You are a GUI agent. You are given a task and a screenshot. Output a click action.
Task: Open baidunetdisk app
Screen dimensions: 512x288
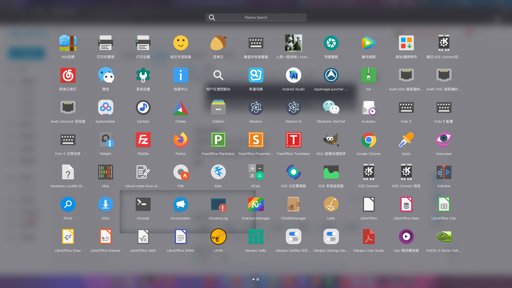coord(106,108)
